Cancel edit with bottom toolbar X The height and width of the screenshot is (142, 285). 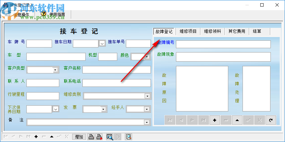[67, 136]
